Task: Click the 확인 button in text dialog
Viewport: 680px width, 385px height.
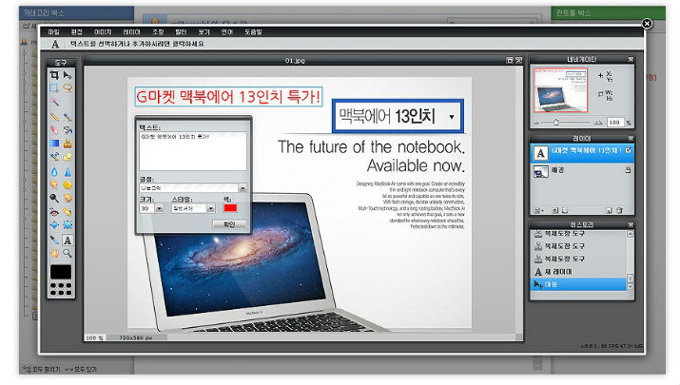Action: click(229, 224)
